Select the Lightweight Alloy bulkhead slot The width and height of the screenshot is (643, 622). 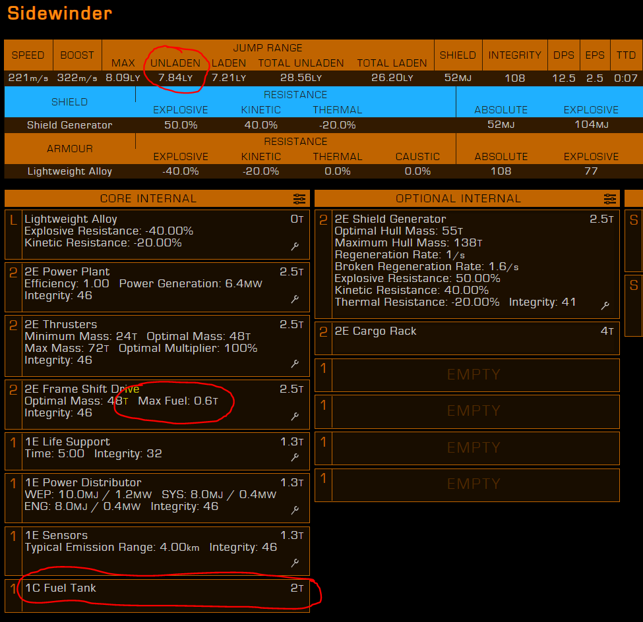(157, 235)
